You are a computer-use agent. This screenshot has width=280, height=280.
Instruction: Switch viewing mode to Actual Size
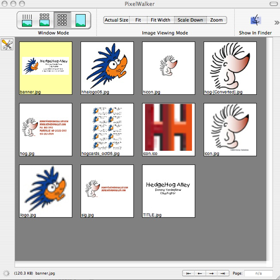coord(116,20)
